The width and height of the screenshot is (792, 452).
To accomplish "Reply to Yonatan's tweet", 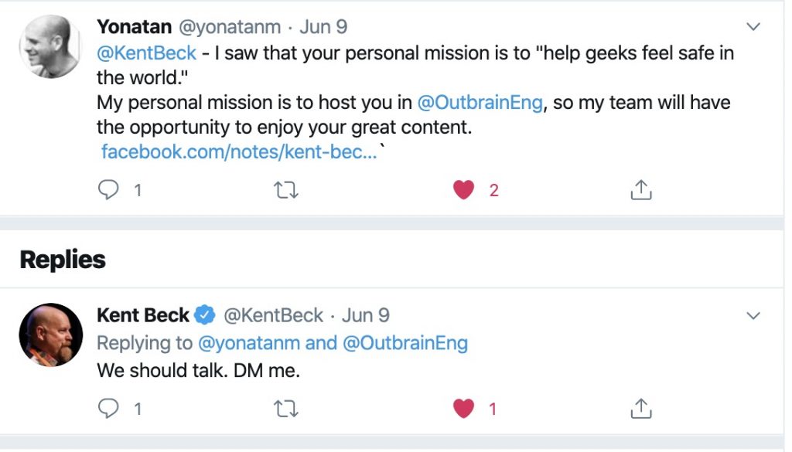I will click(109, 189).
